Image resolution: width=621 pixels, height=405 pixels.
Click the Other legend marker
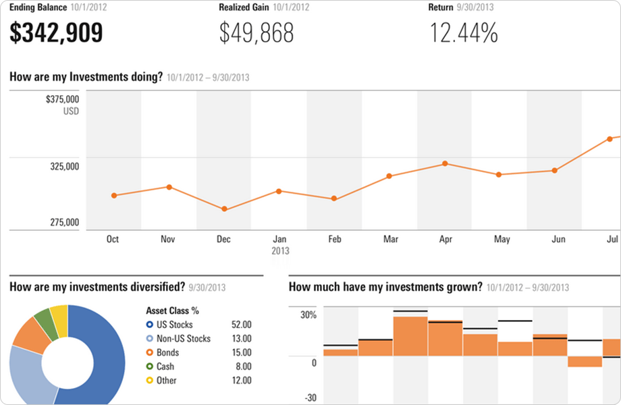149,381
